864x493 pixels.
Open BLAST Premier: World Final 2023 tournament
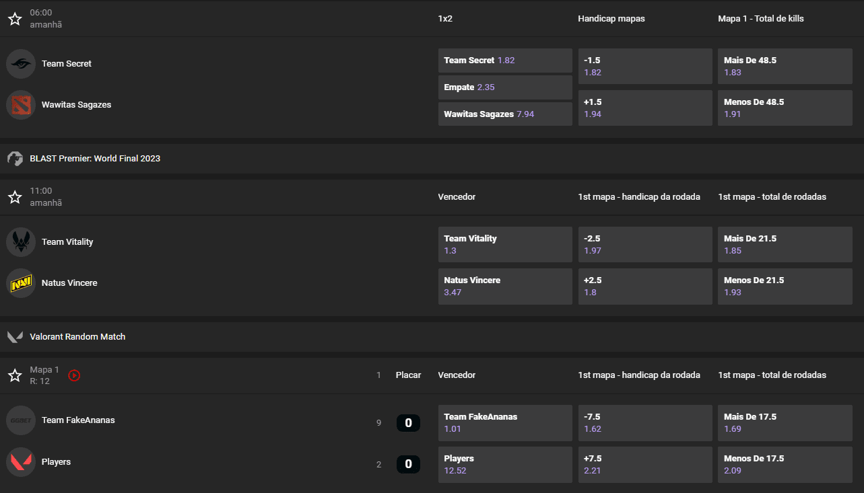[x=95, y=159]
